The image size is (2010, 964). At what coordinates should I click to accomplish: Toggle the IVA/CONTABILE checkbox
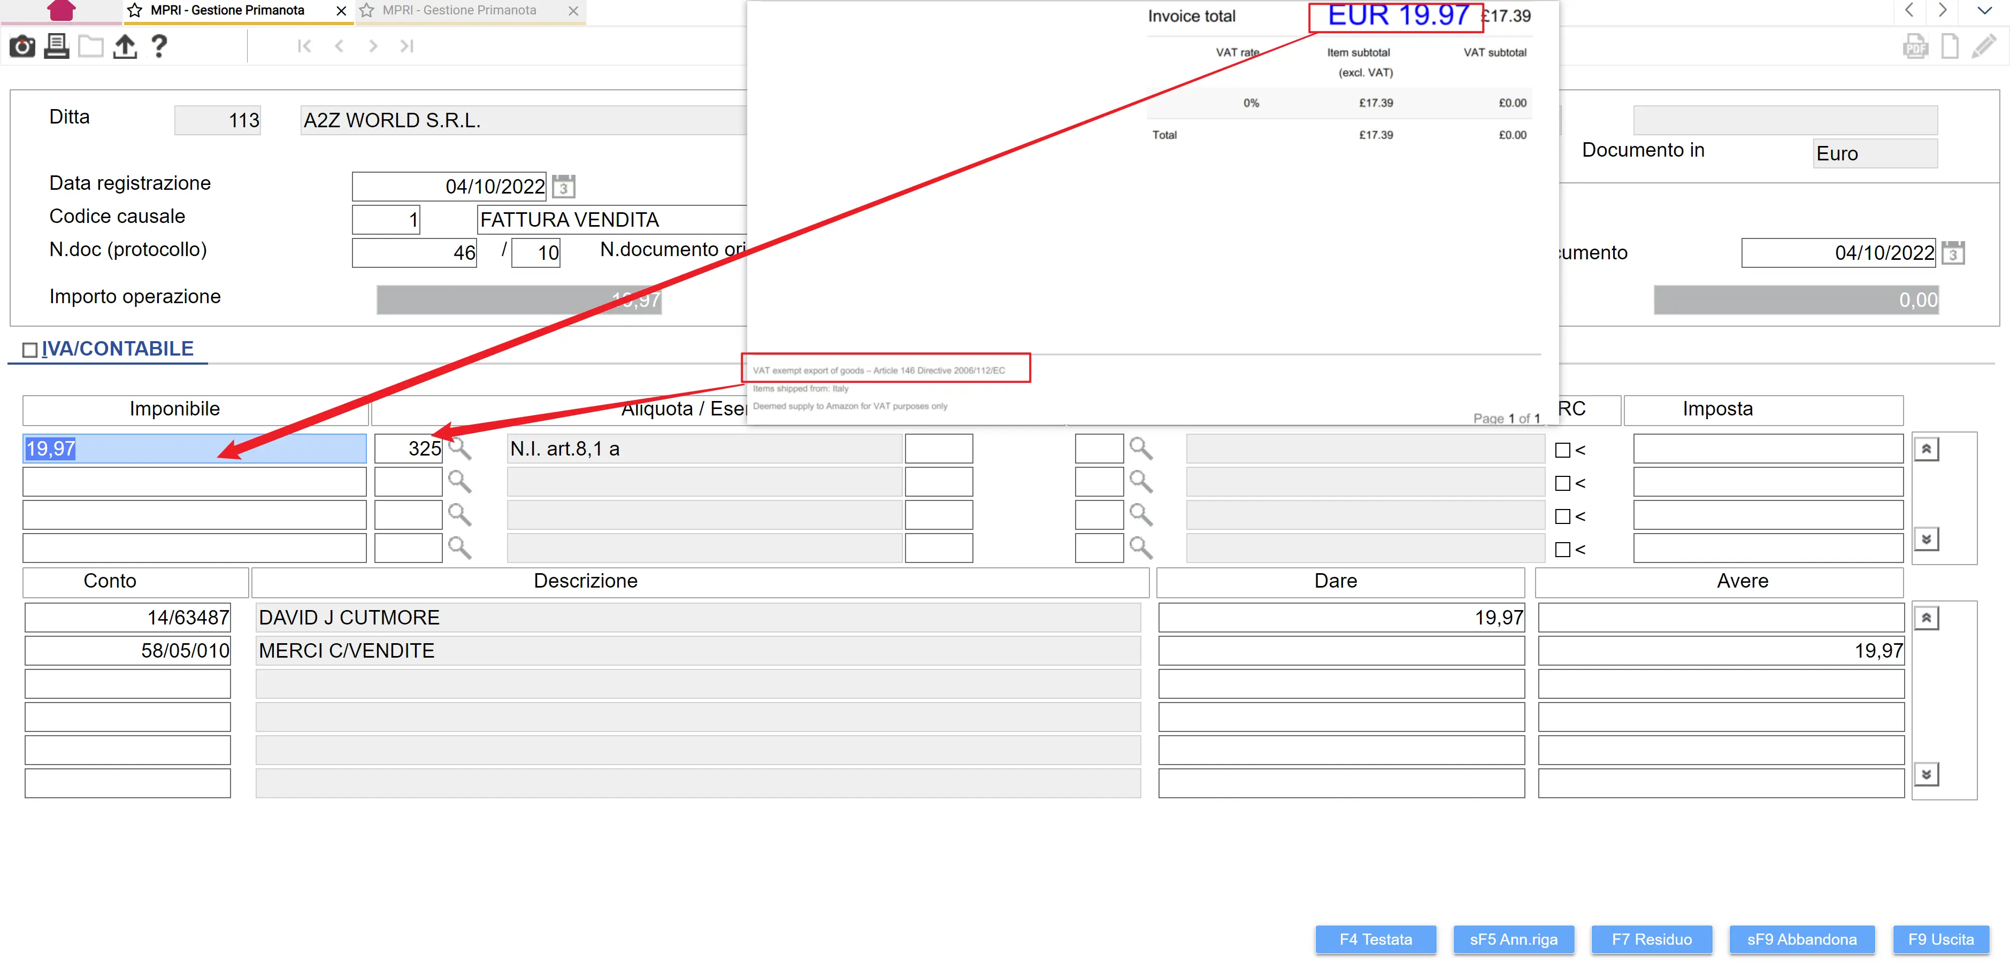point(29,350)
